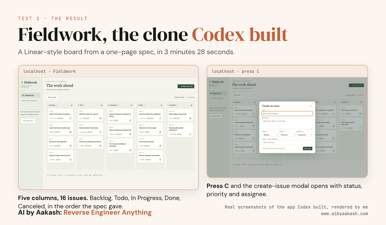Open the Unify button spacing card
Screen dimensions: 386x225
(150, 143)
